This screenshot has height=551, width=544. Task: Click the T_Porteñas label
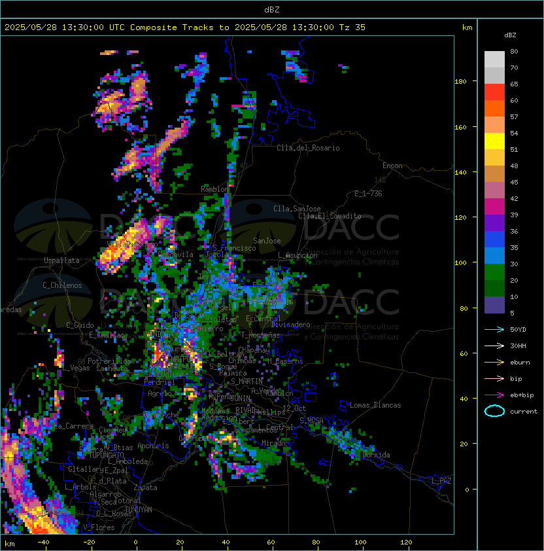tap(260, 335)
